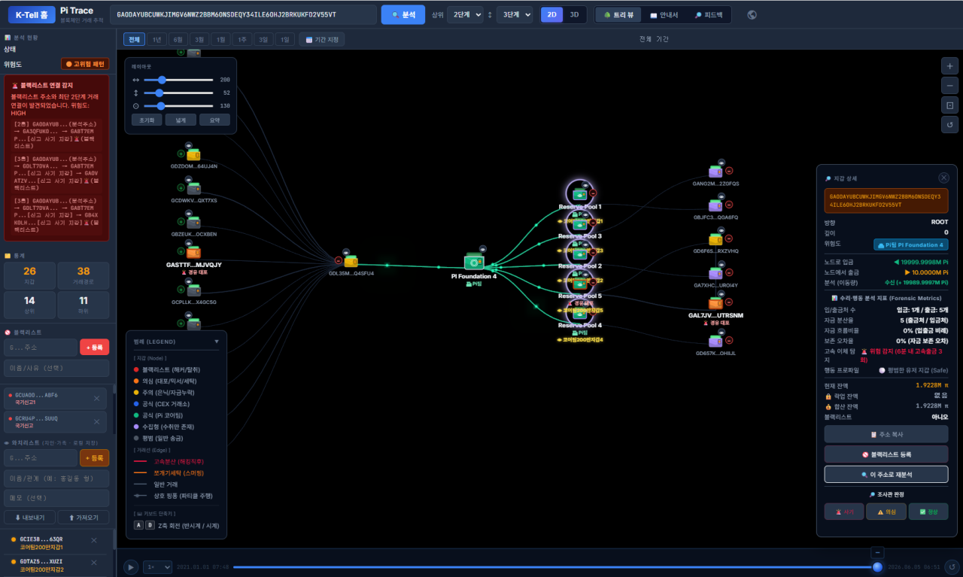The image size is (963, 577).
Task: Collapse the legend panel arrow
Action: (x=217, y=342)
